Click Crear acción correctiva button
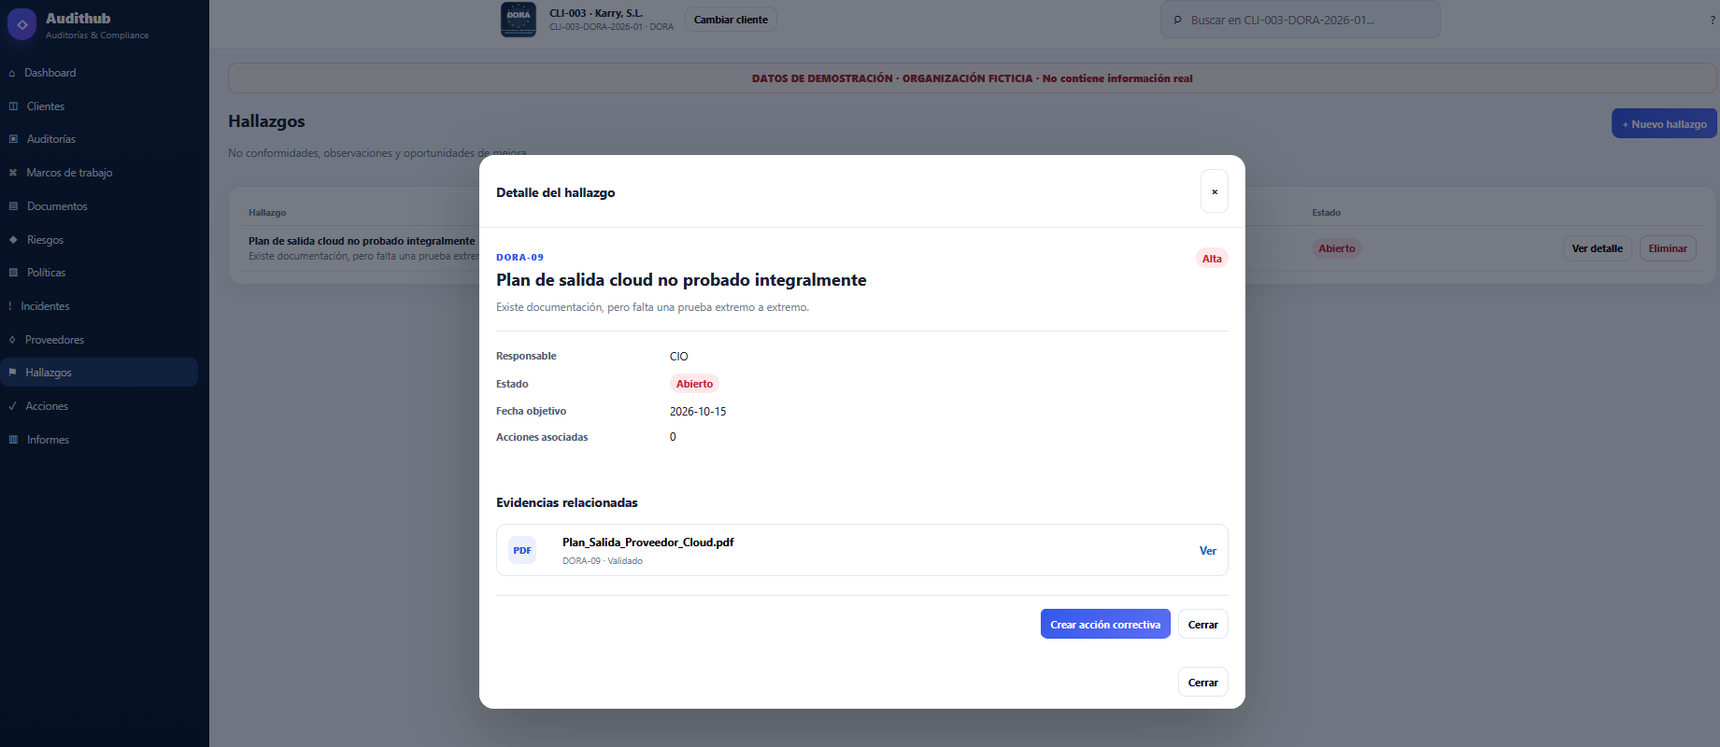 (x=1105, y=625)
